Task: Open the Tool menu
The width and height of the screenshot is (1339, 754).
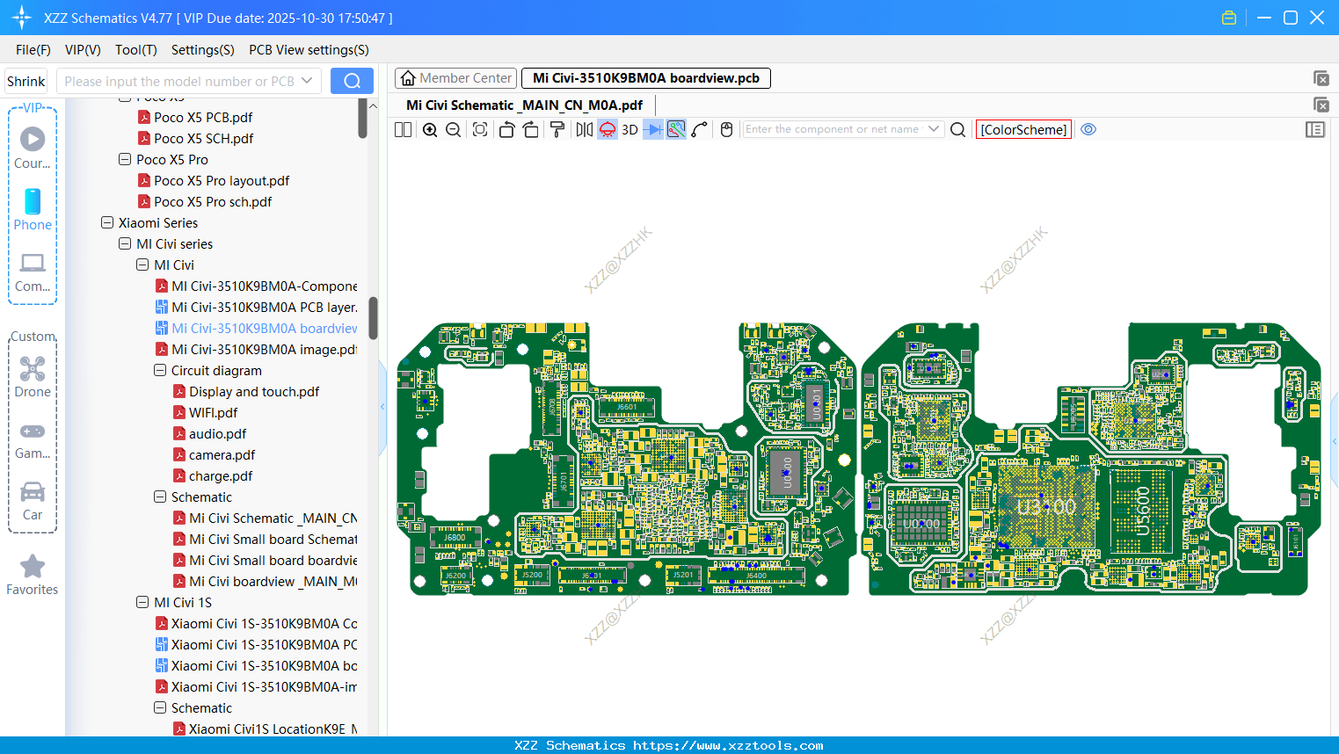Action: (x=135, y=50)
